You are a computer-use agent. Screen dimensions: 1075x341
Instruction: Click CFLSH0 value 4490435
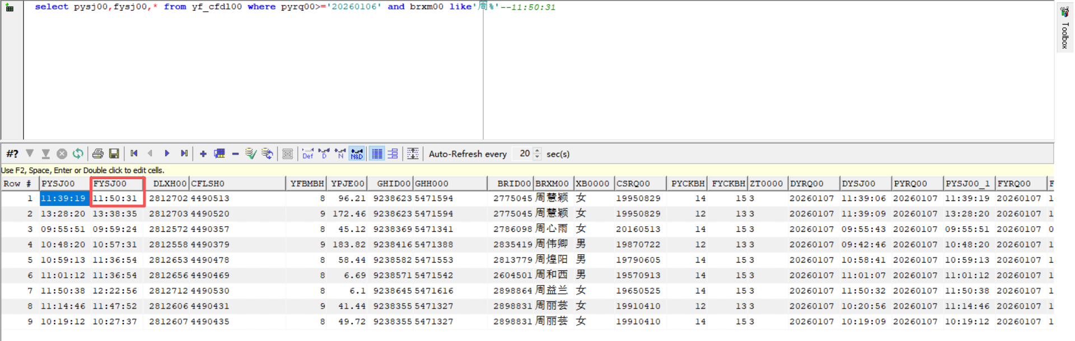tap(237, 322)
